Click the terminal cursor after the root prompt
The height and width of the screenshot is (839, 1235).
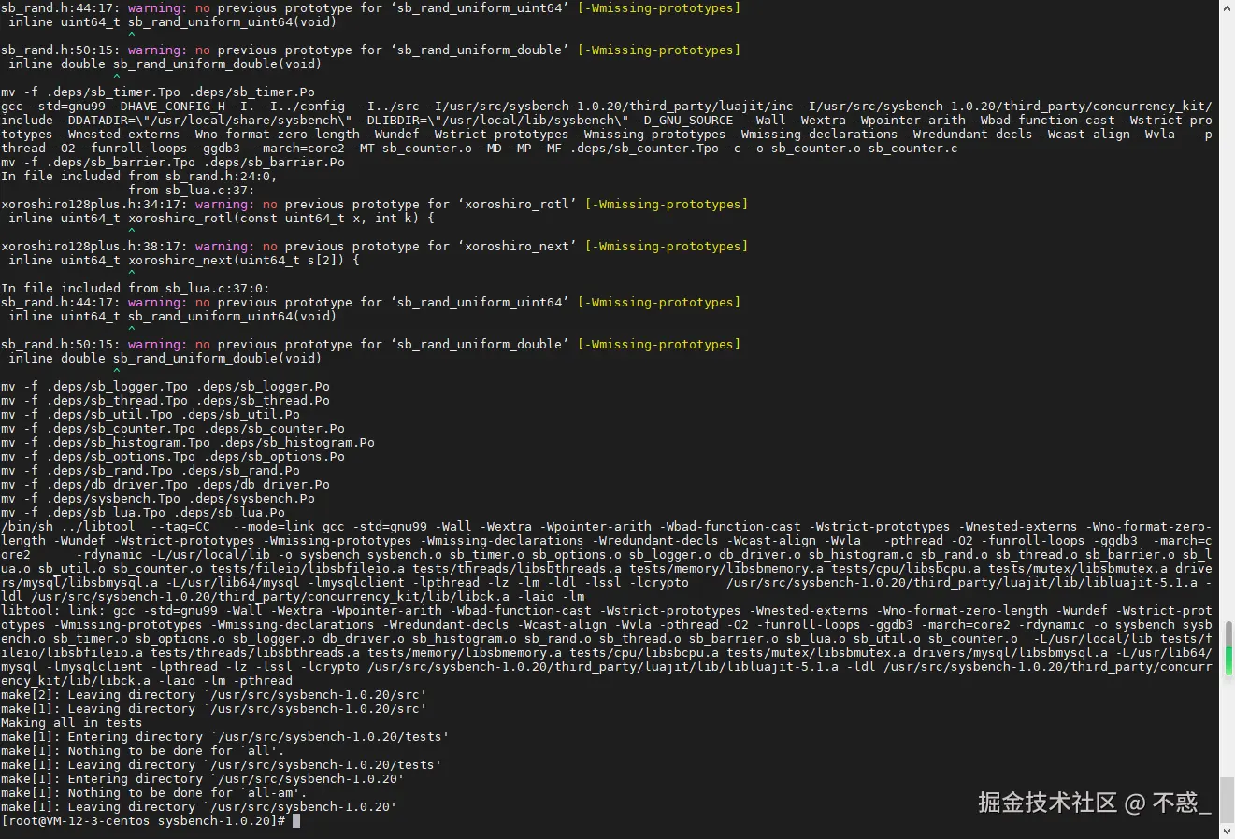click(x=296, y=820)
